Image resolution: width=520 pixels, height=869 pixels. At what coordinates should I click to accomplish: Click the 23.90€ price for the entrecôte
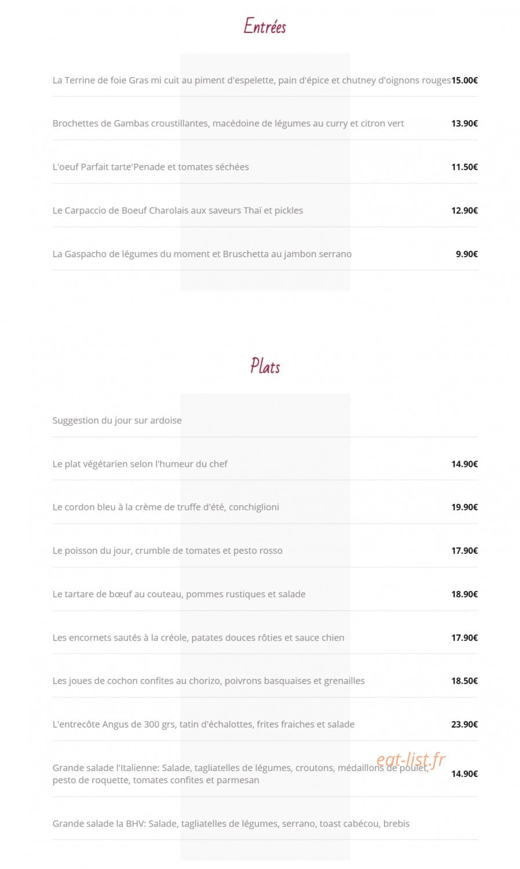(x=464, y=724)
